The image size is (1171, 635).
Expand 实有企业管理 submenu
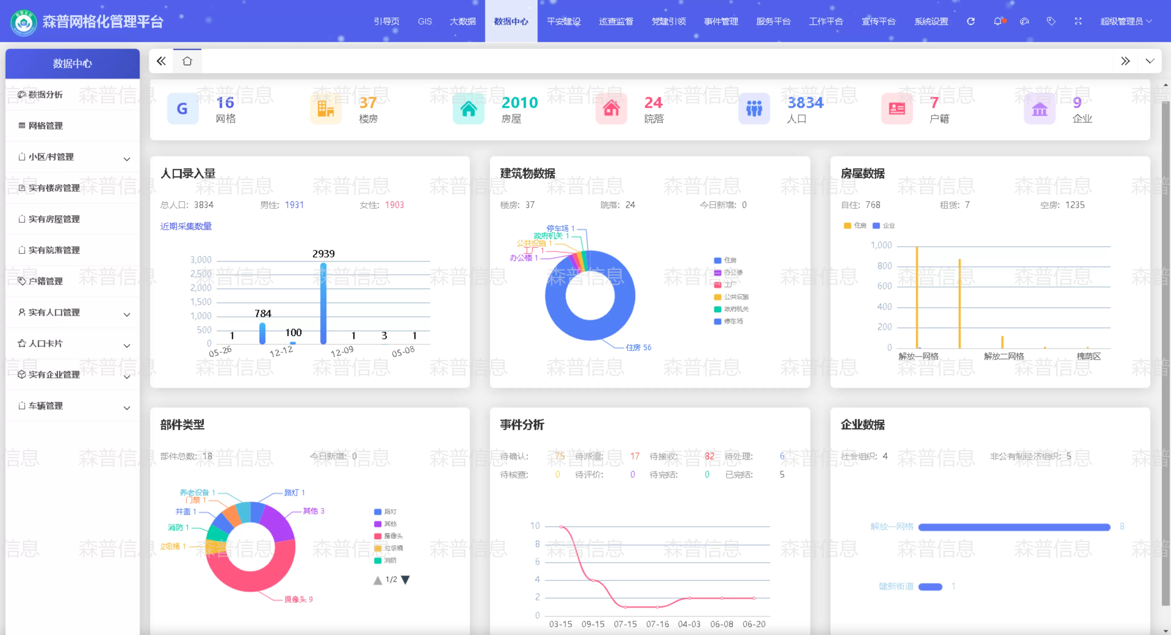[x=127, y=377]
